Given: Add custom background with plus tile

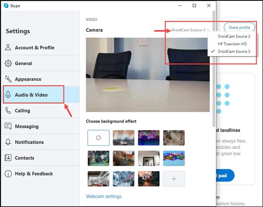Looking at the screenshot, I should 174,179.
